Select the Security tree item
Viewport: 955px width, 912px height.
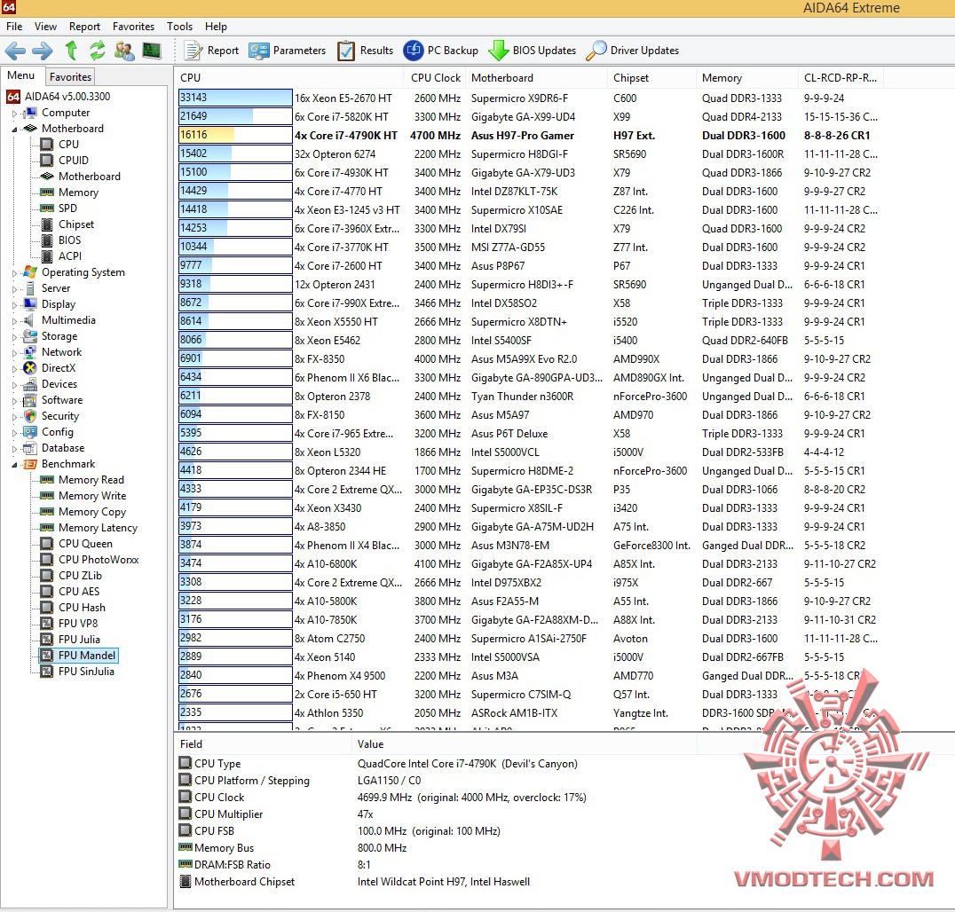[51, 416]
